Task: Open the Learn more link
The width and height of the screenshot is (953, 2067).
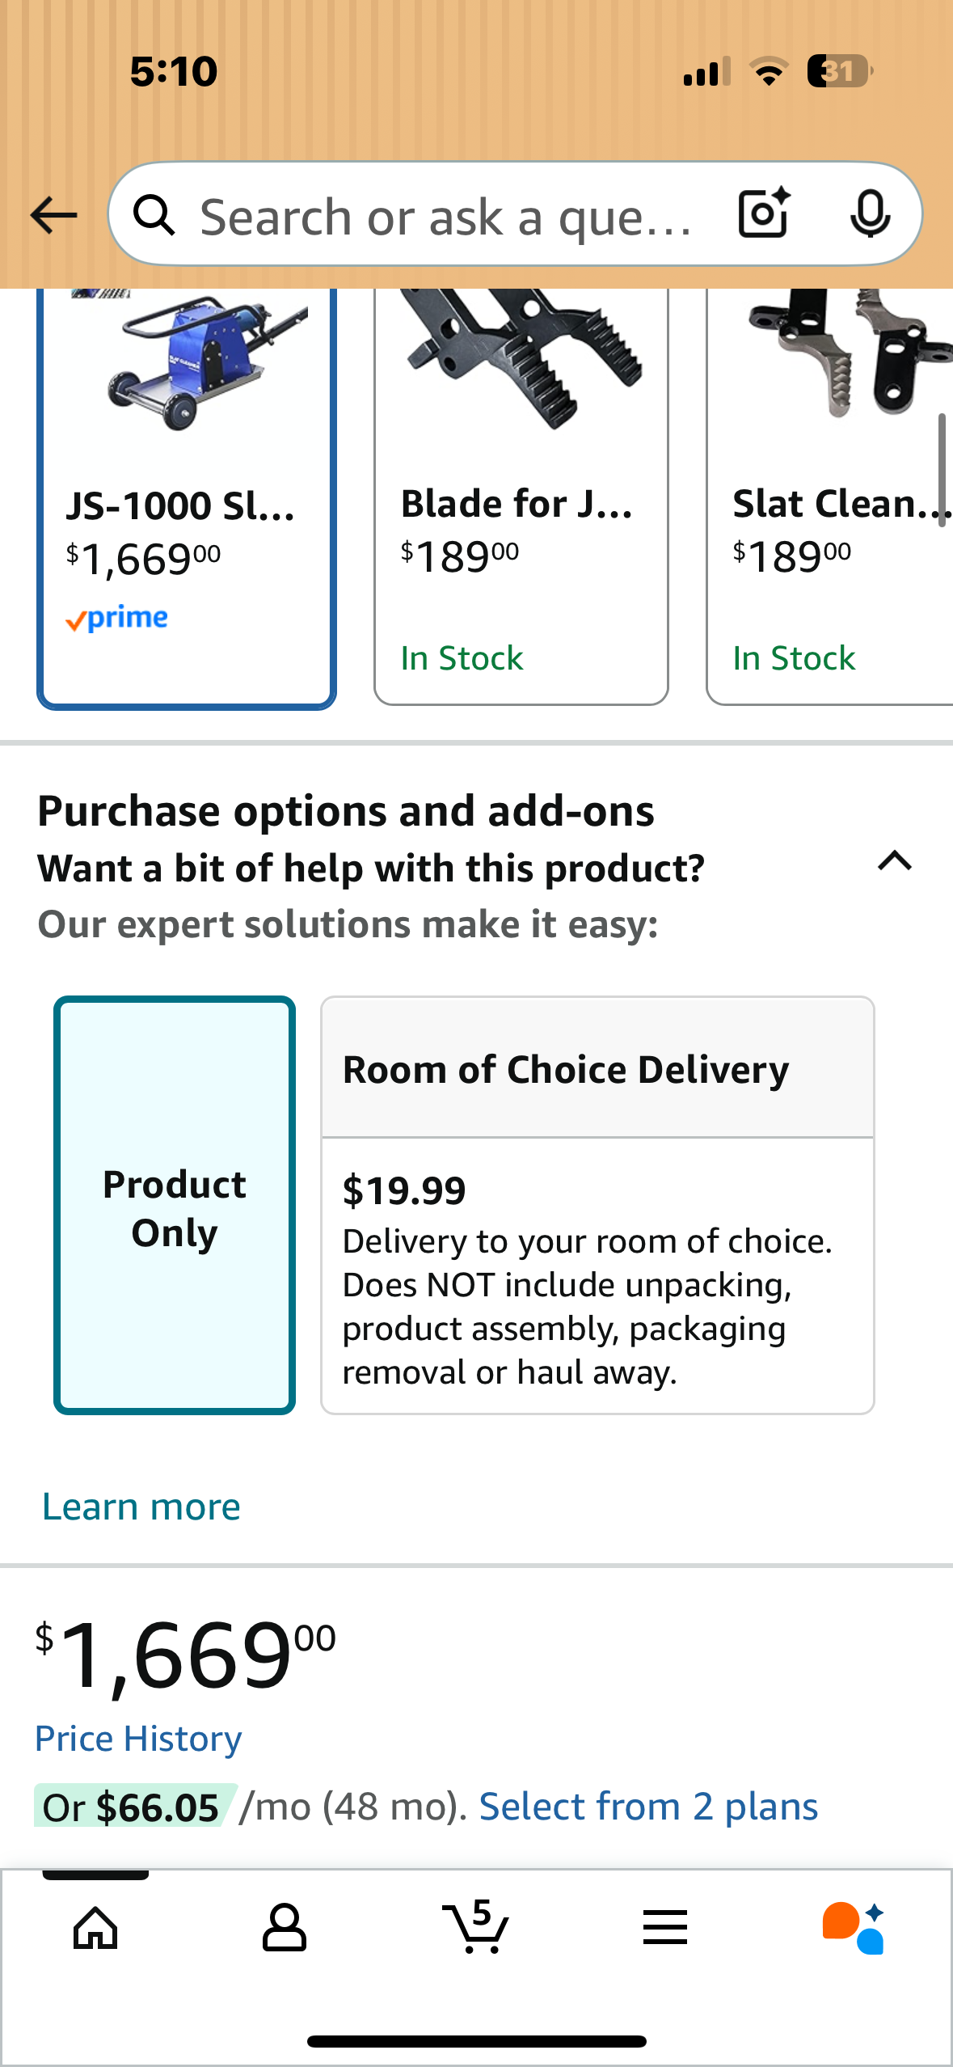Action: (x=141, y=1507)
